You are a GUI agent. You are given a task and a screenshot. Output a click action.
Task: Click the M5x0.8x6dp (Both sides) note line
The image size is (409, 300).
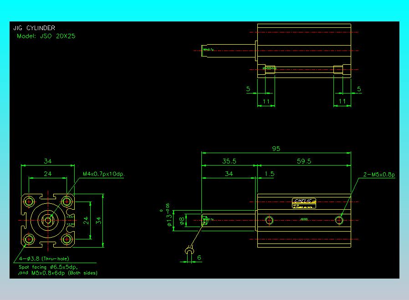coord(64,273)
